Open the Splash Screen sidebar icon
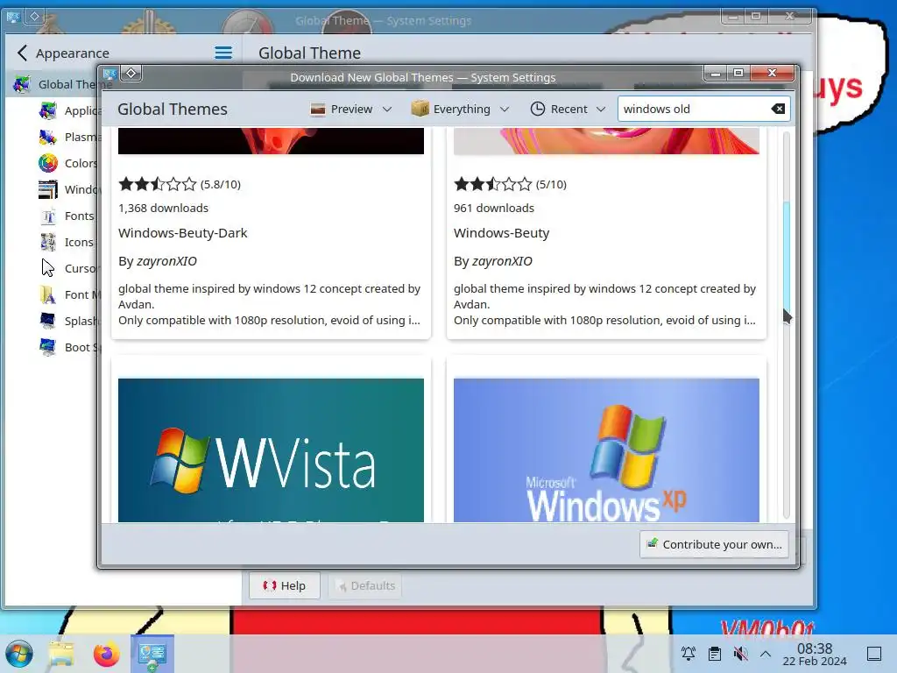 click(48, 321)
